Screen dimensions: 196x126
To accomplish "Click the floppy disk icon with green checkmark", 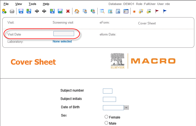I will pyautogui.click(x=60, y=11).
